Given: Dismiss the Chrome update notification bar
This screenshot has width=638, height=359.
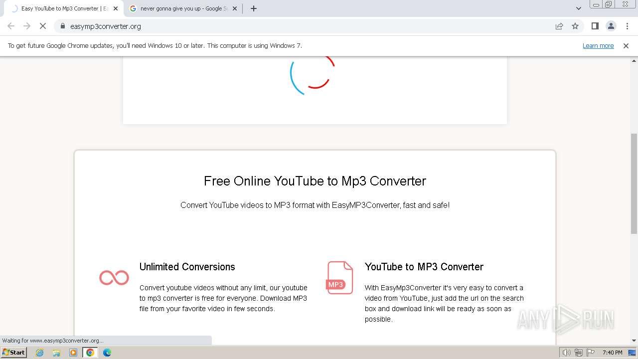Looking at the screenshot, I should pyautogui.click(x=626, y=46).
